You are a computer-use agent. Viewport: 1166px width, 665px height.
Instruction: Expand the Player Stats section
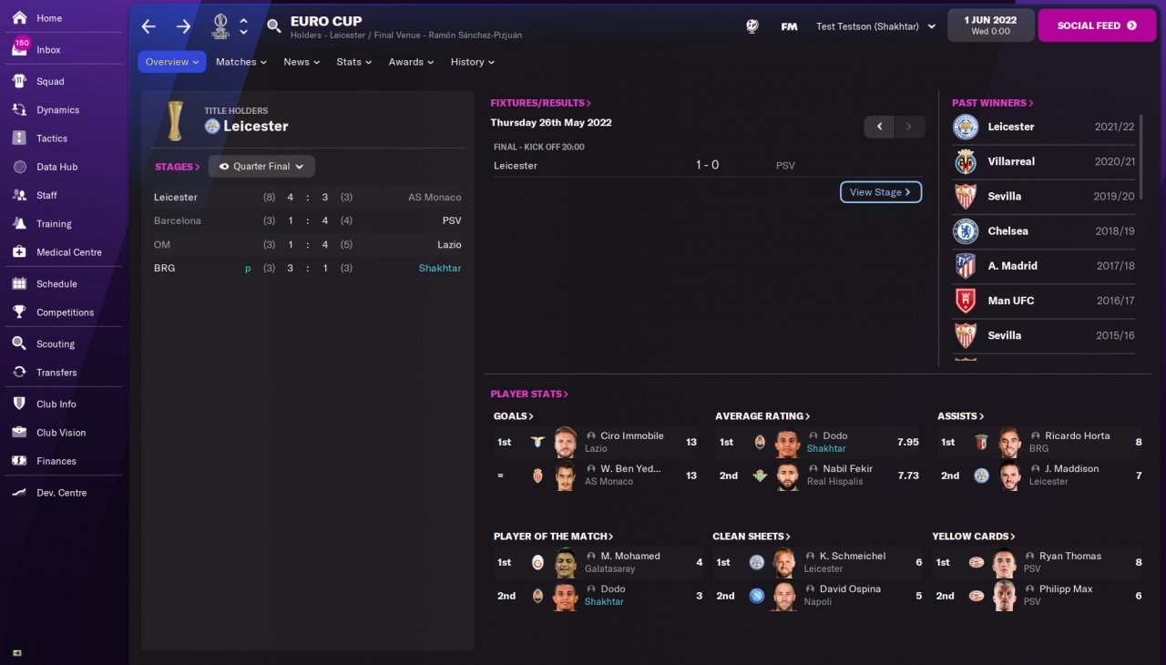pos(529,394)
